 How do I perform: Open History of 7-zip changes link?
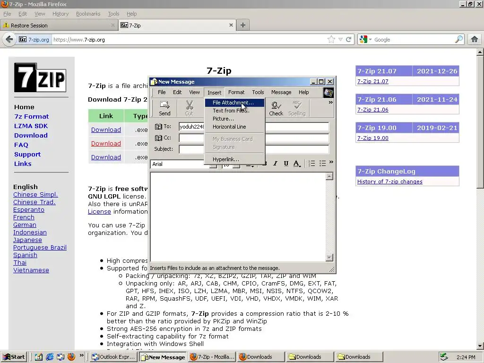pos(389,181)
